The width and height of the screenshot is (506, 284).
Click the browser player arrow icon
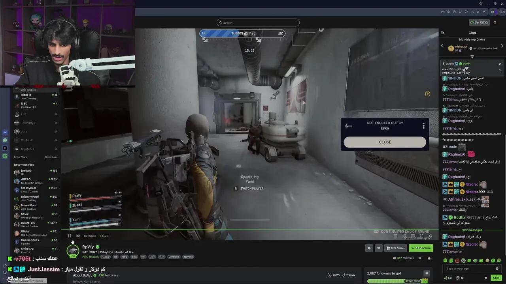460,12
